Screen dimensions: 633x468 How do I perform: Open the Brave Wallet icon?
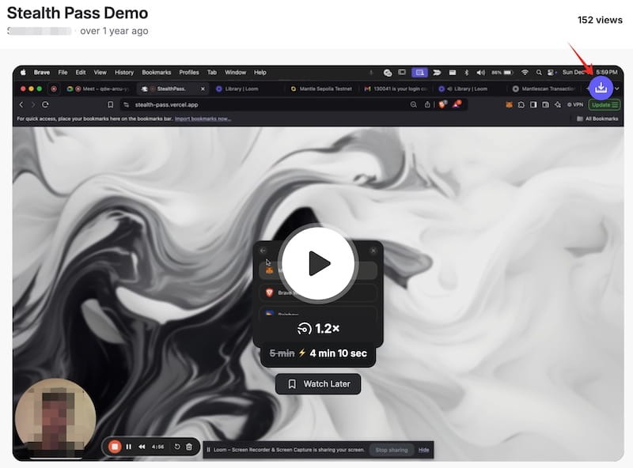545,104
